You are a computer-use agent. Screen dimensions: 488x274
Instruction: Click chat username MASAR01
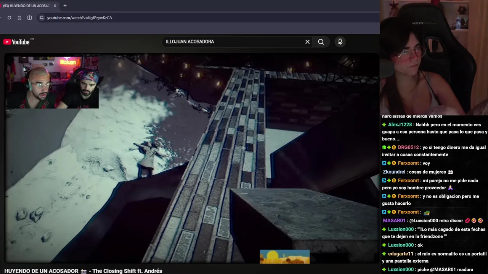coord(394,220)
